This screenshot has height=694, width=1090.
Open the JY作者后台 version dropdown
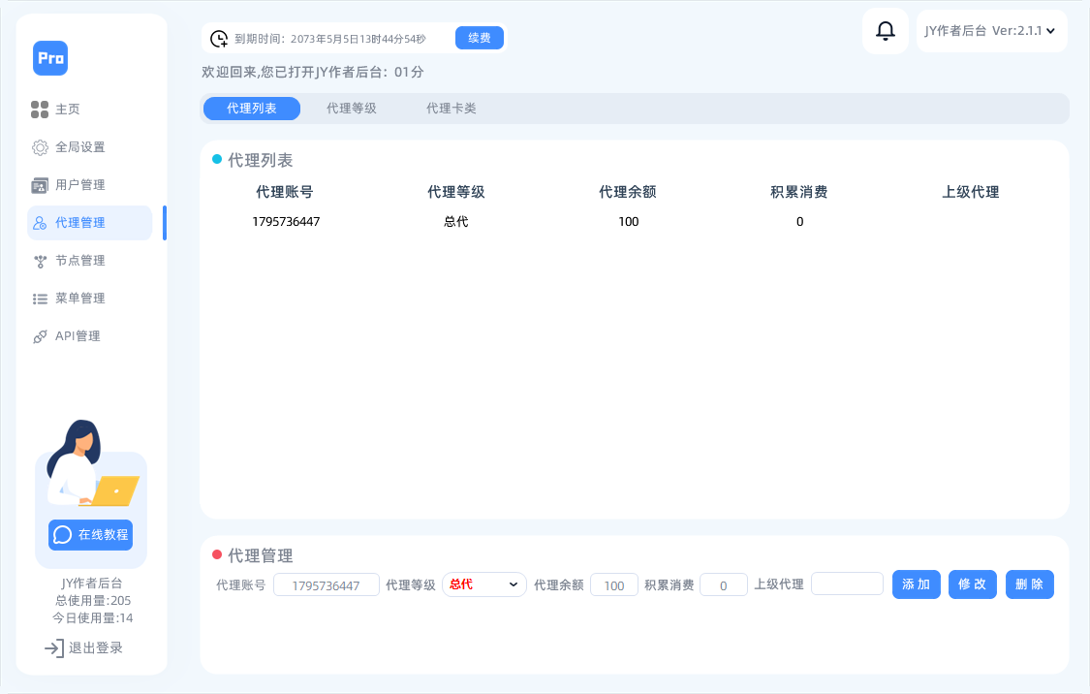pos(990,30)
